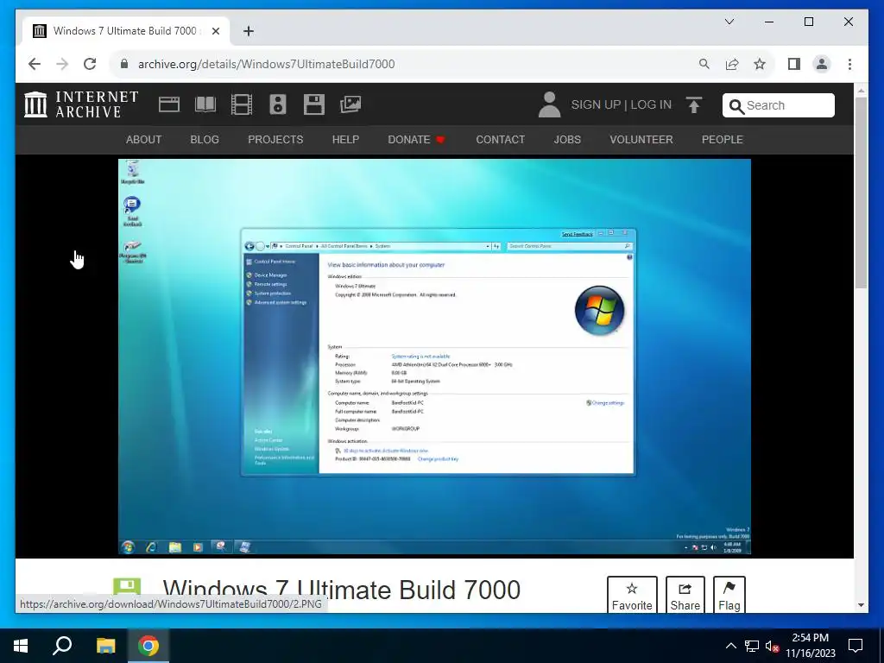The width and height of the screenshot is (884, 663).
Task: Open the Windows Start menu
Action: (21, 646)
